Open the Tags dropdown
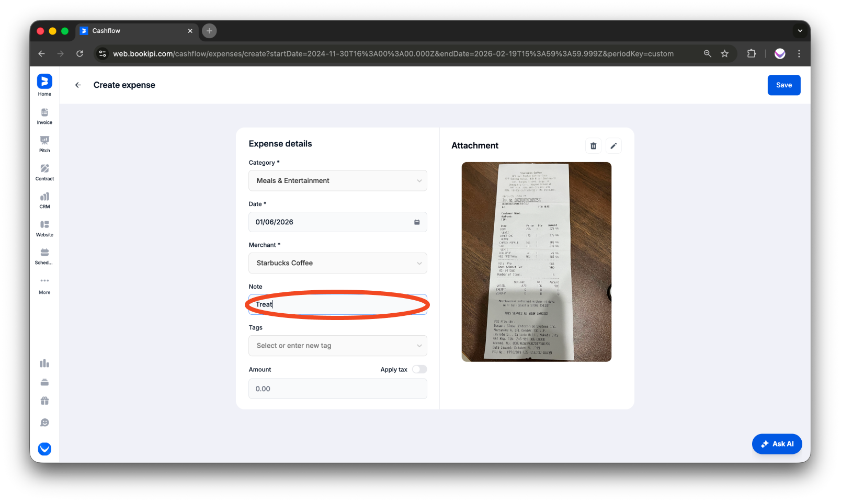Image resolution: width=841 pixels, height=502 pixels. (x=338, y=346)
